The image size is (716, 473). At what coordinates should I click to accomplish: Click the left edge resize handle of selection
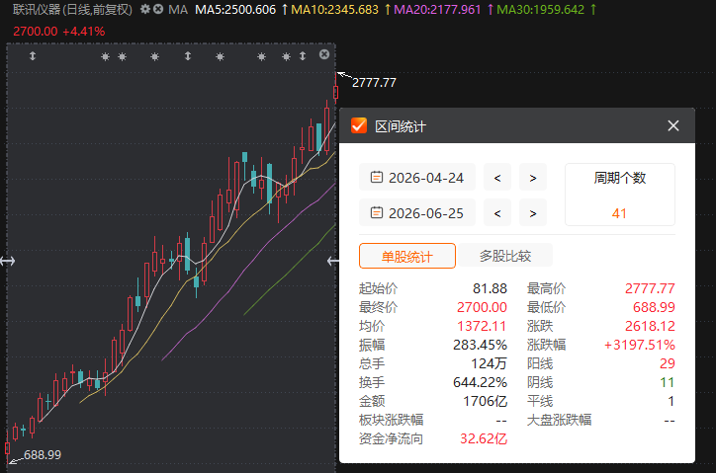tap(7, 261)
